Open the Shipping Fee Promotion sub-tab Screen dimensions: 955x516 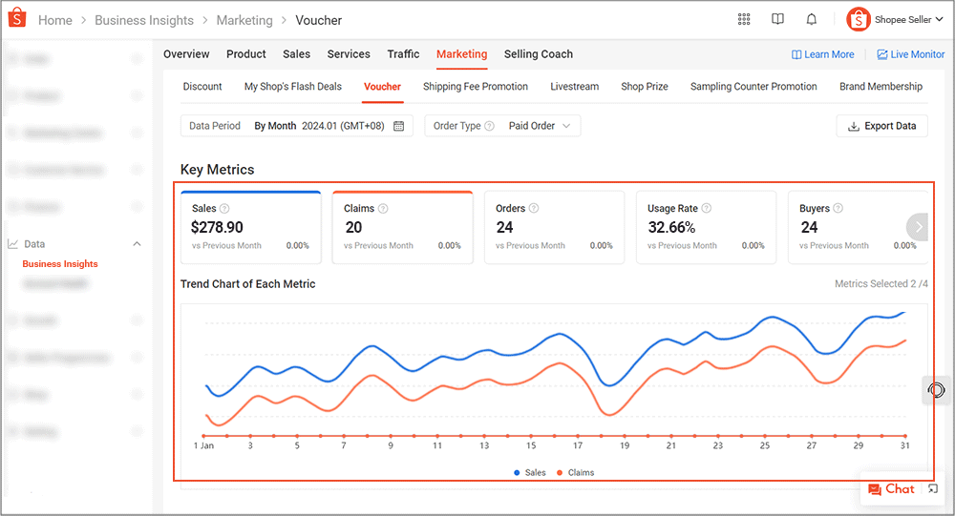click(475, 87)
